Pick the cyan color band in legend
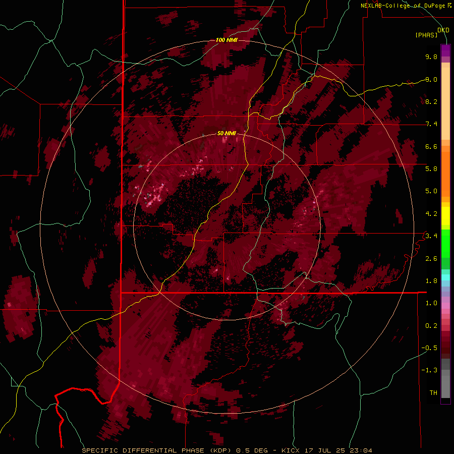 pos(445,277)
